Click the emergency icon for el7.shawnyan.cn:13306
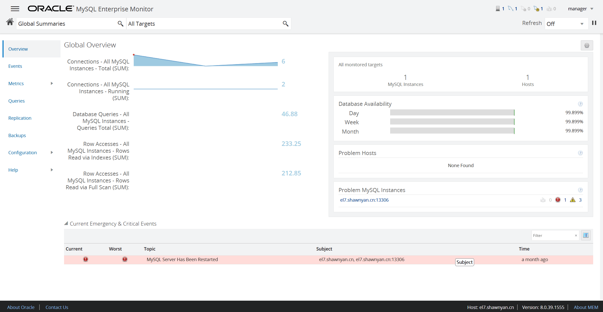Image resolution: width=603 pixels, height=312 pixels. pos(543,200)
